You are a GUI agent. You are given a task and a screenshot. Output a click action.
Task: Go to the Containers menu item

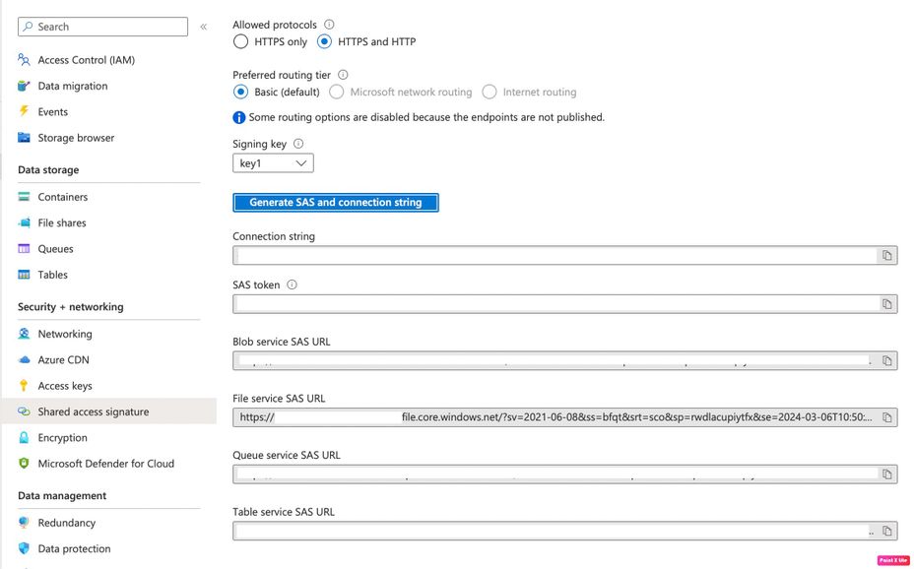click(x=63, y=197)
